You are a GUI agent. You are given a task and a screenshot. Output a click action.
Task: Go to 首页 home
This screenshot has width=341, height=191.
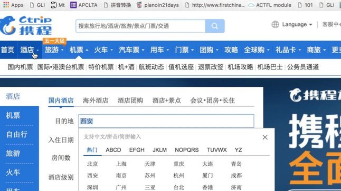pos(7,50)
